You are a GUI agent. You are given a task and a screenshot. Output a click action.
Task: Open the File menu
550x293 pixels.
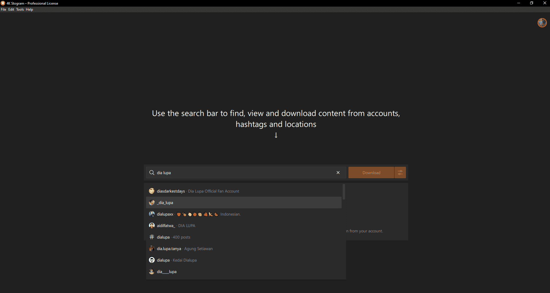tap(3, 9)
